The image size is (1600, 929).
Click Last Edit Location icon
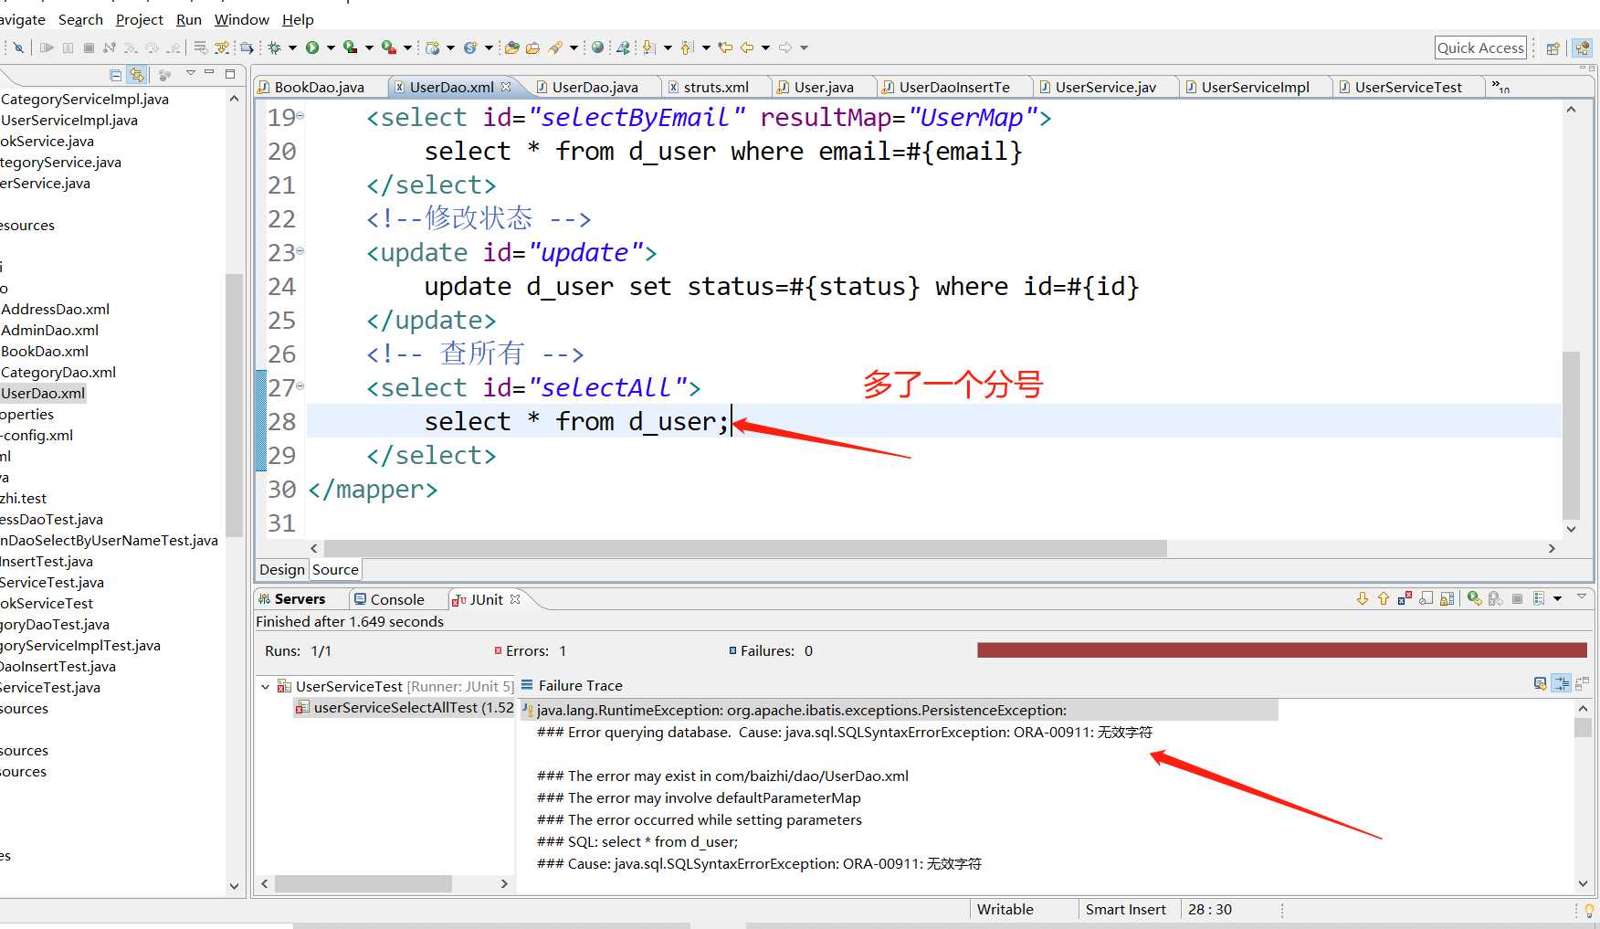(725, 48)
